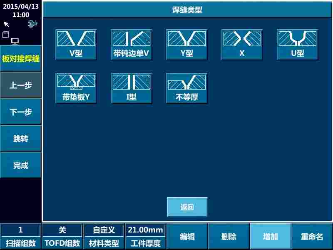The image size is (333, 250).
Task: Click the 工件厚度 field showing 21.00mm
Action: pyautogui.click(x=145, y=236)
